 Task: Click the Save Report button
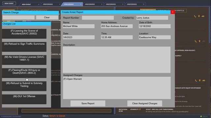point(88,104)
